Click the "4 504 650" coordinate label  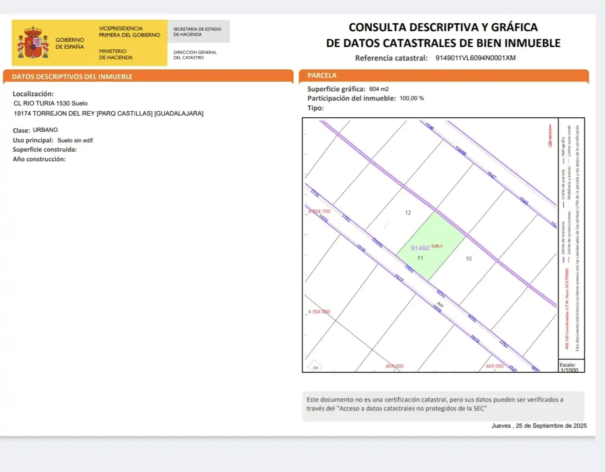click(x=319, y=312)
